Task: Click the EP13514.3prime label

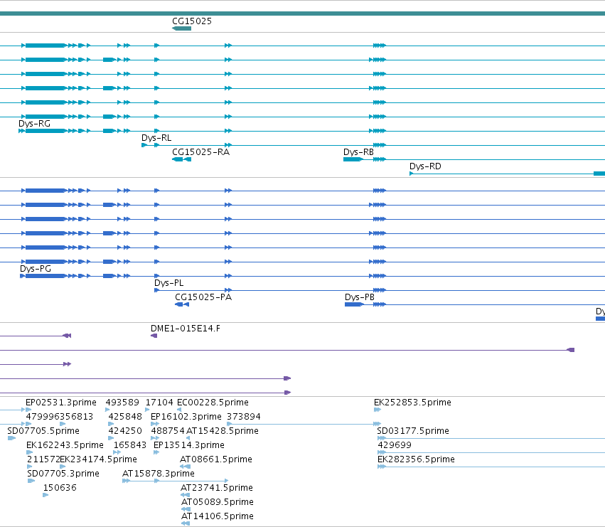Action: point(188,445)
